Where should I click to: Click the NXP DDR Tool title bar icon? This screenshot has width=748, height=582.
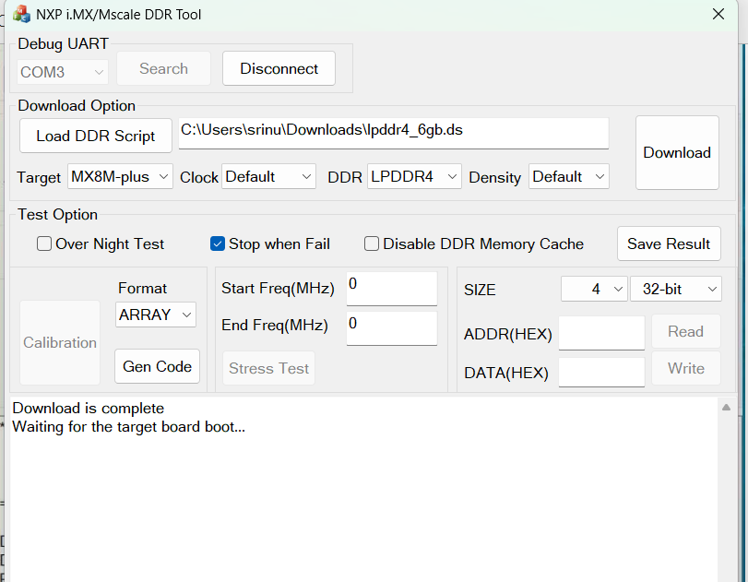pyautogui.click(x=21, y=15)
